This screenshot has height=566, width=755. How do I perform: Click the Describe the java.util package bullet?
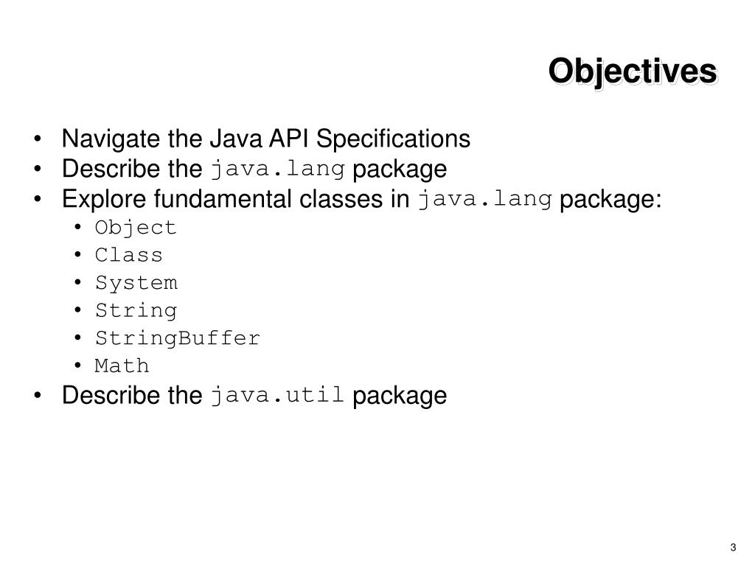254,396
